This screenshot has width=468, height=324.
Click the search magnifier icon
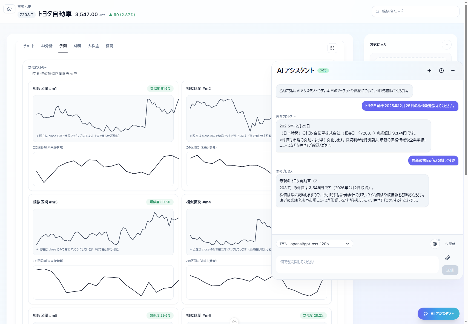(377, 11)
